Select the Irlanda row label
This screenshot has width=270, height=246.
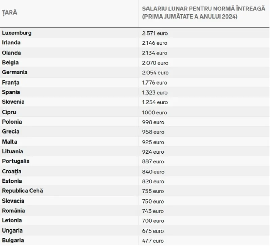[11, 43]
